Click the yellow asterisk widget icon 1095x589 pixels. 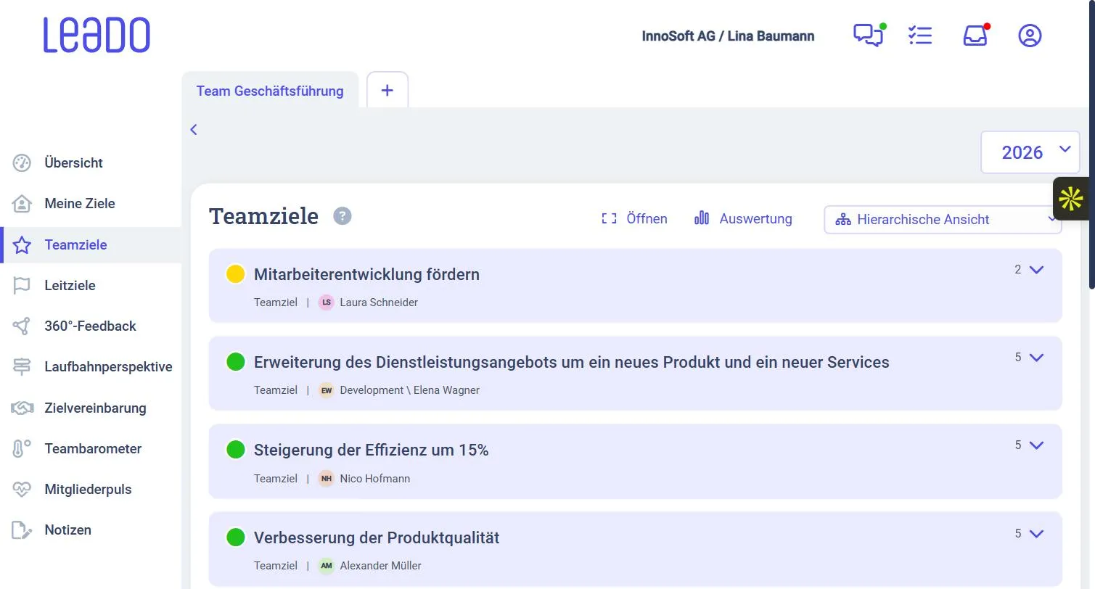(x=1071, y=198)
